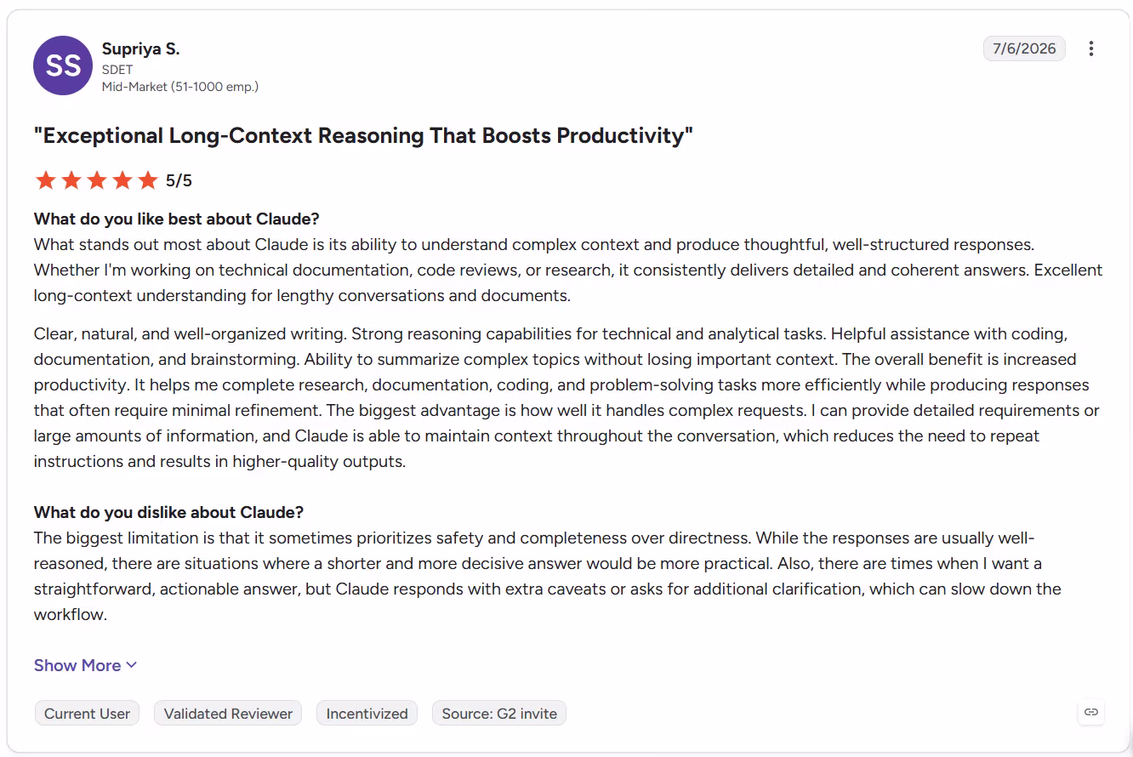Copy review link via chain icon
This screenshot has width=1133, height=757.
point(1091,712)
